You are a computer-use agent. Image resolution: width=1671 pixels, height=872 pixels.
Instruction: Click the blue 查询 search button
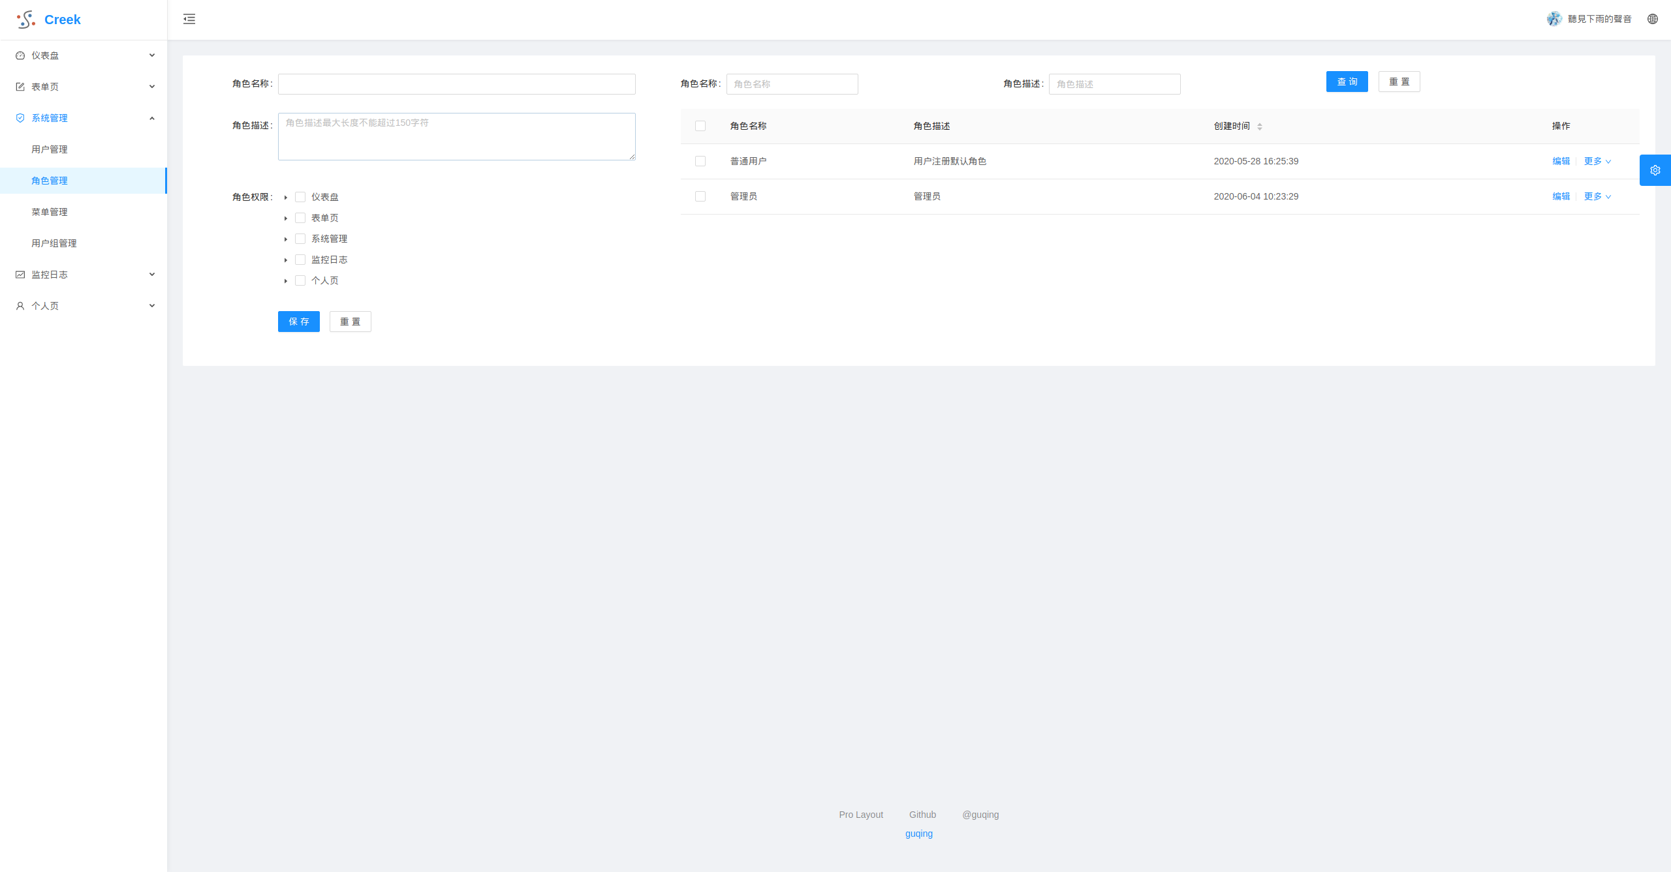[x=1347, y=82]
